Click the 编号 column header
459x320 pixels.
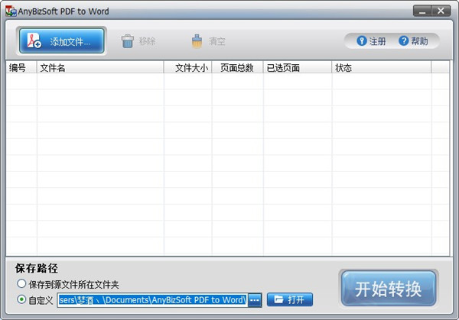pyautogui.click(x=21, y=68)
